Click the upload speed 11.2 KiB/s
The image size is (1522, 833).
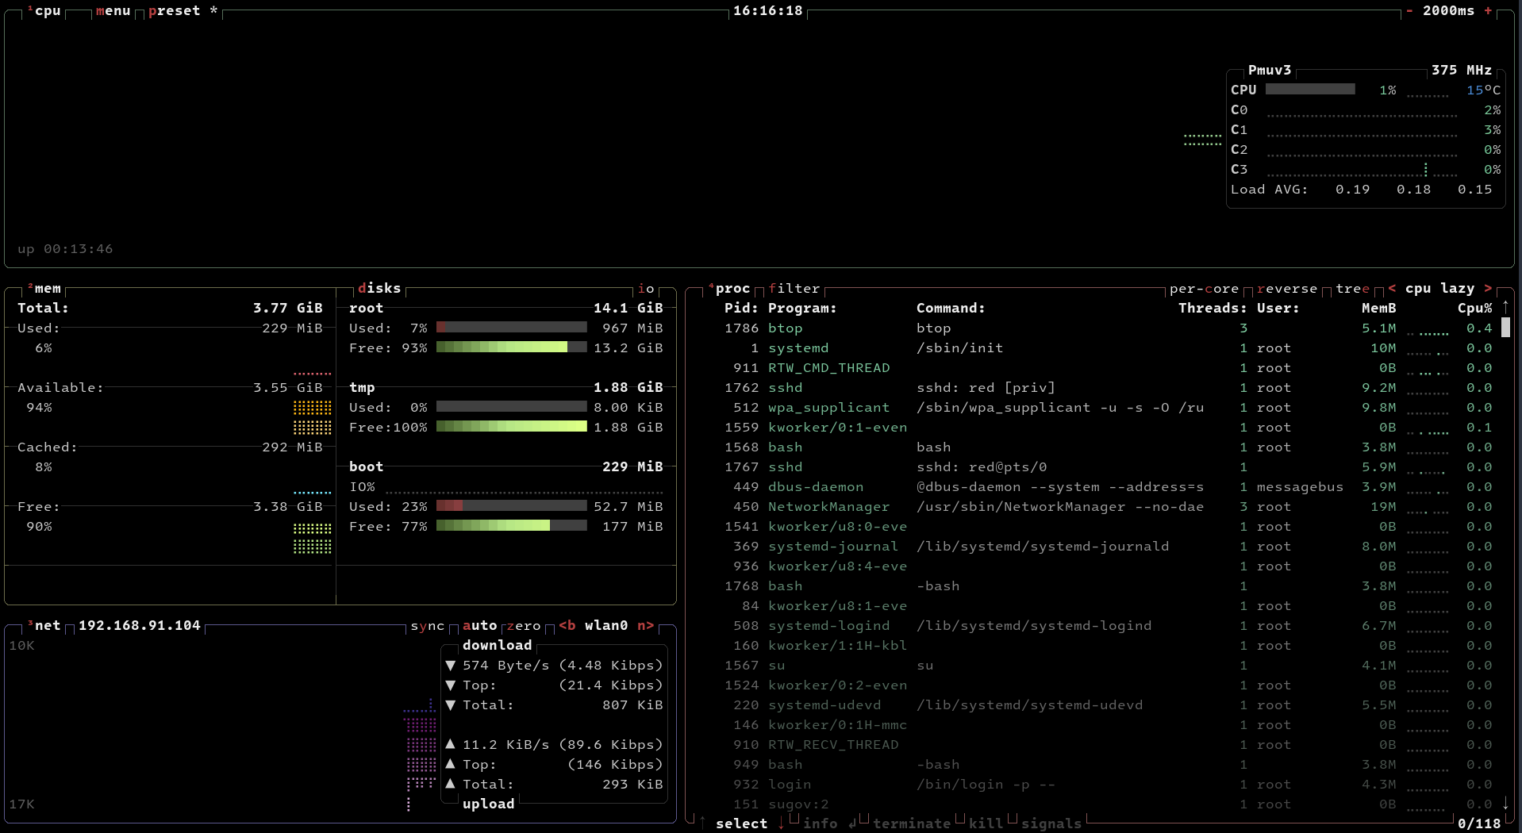505,745
